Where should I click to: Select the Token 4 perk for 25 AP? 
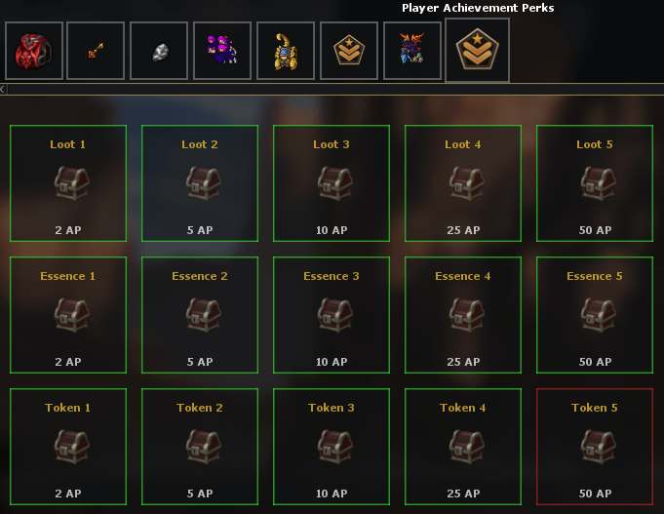pos(463,447)
